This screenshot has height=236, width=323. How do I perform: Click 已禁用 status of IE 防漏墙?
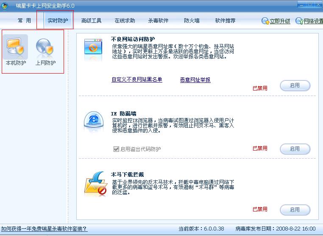(x=260, y=148)
